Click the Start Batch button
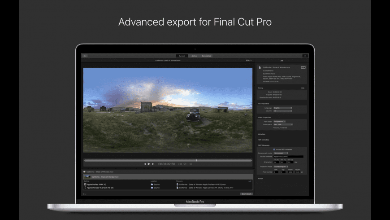390x220 pixels. coord(247,194)
